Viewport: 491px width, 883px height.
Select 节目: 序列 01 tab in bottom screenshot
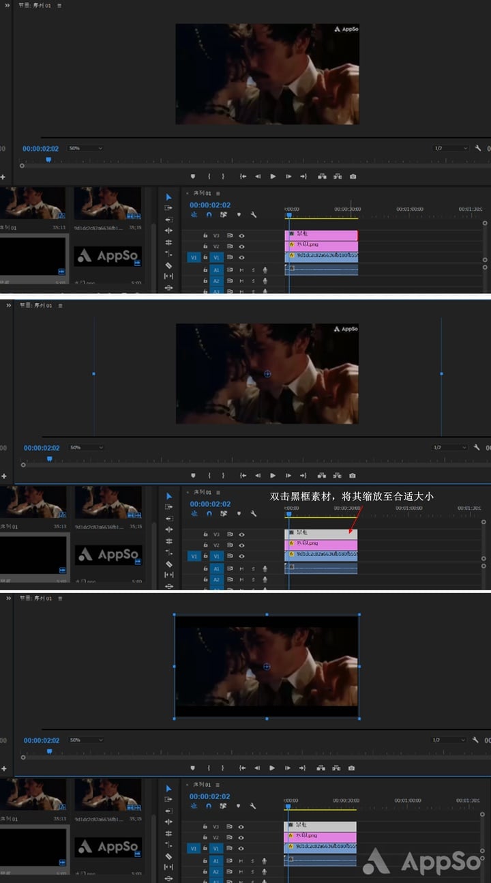click(x=35, y=597)
